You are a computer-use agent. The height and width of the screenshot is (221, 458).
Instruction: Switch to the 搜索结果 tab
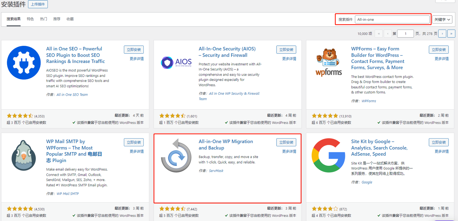coord(13,19)
